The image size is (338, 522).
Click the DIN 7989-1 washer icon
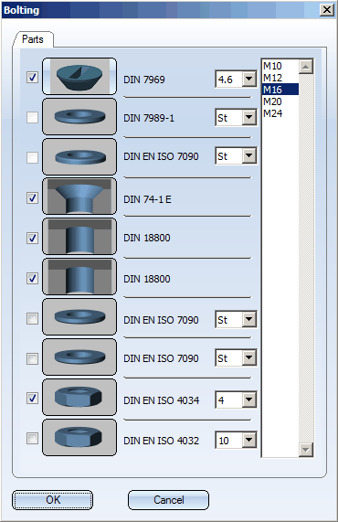79,116
